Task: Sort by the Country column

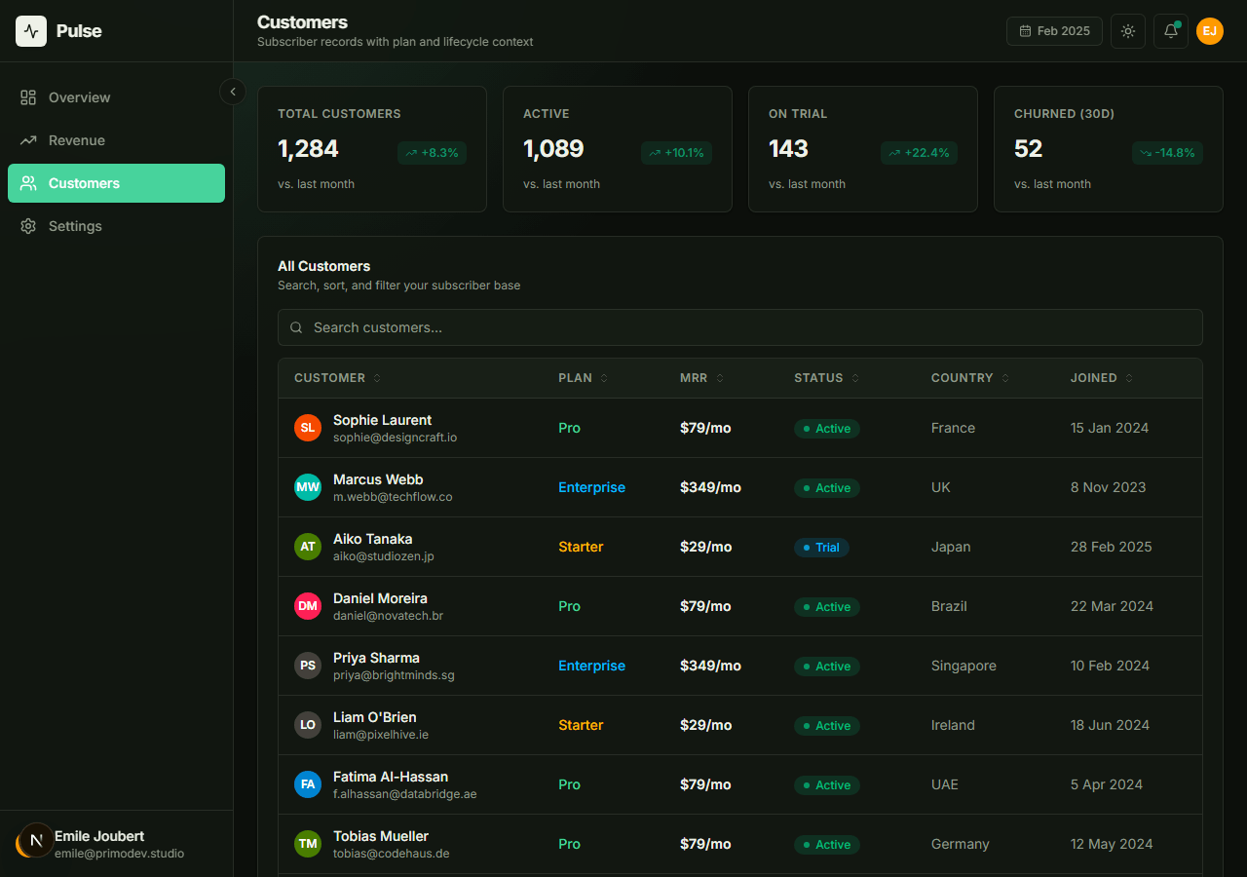Action: [x=970, y=378]
